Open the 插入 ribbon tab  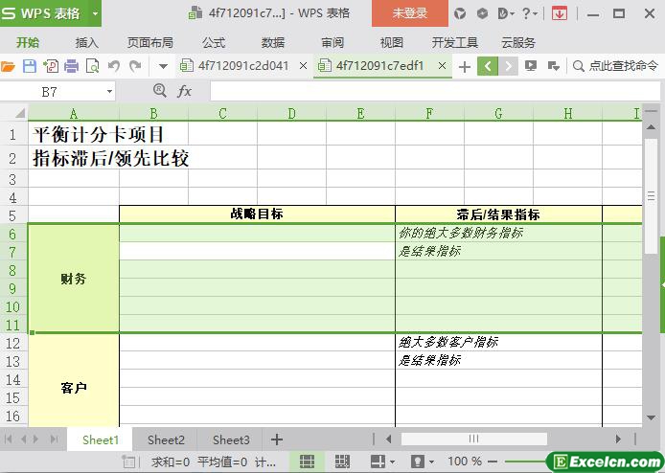(87, 42)
